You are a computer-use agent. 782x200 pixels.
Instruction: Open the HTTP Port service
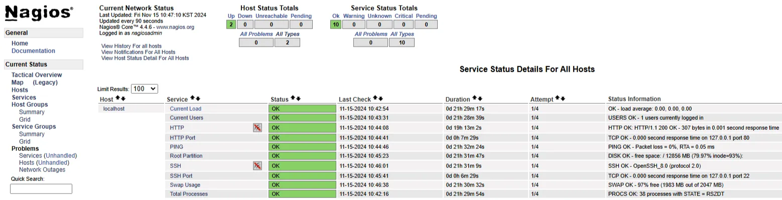(183, 137)
